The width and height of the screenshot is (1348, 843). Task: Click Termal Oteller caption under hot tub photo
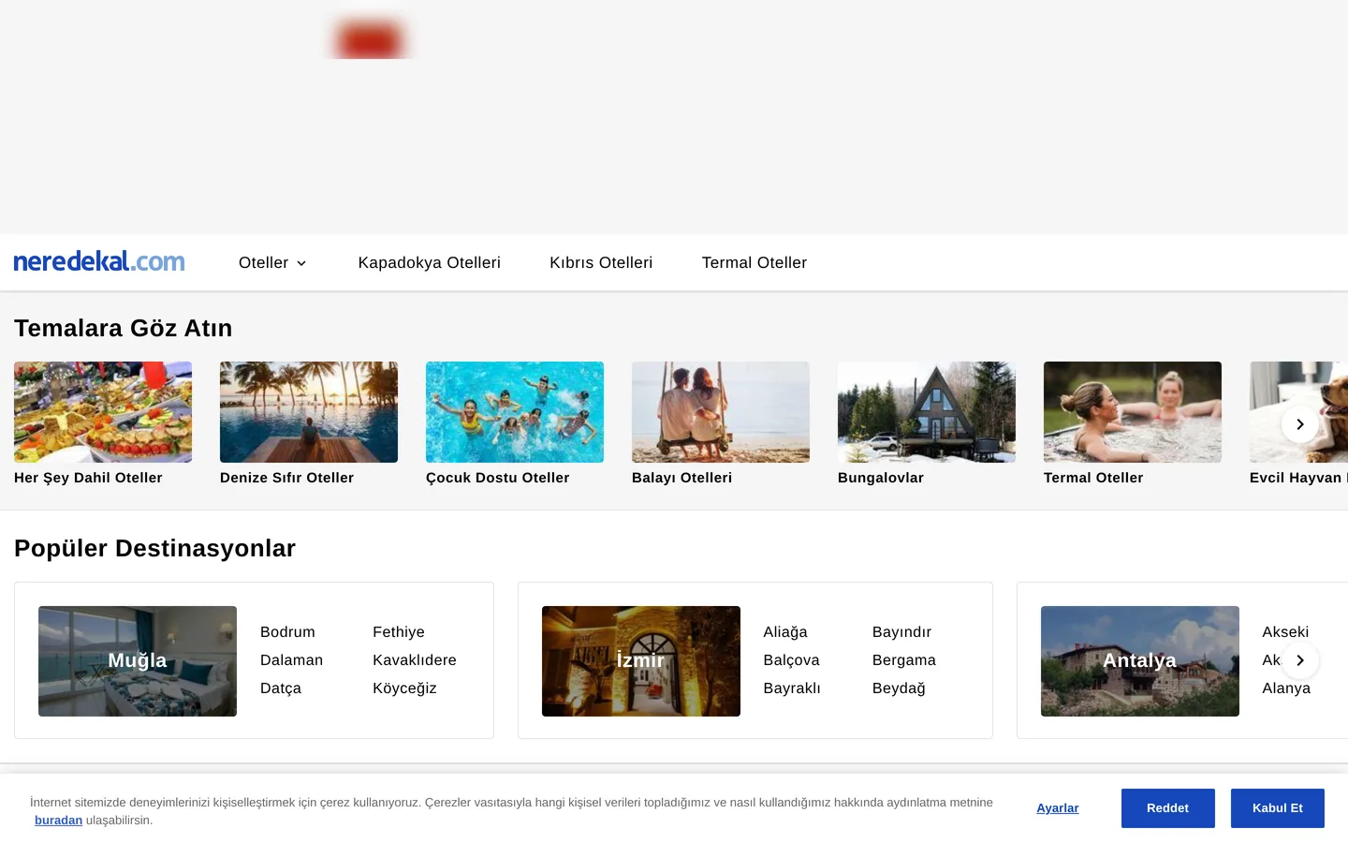tap(1093, 478)
